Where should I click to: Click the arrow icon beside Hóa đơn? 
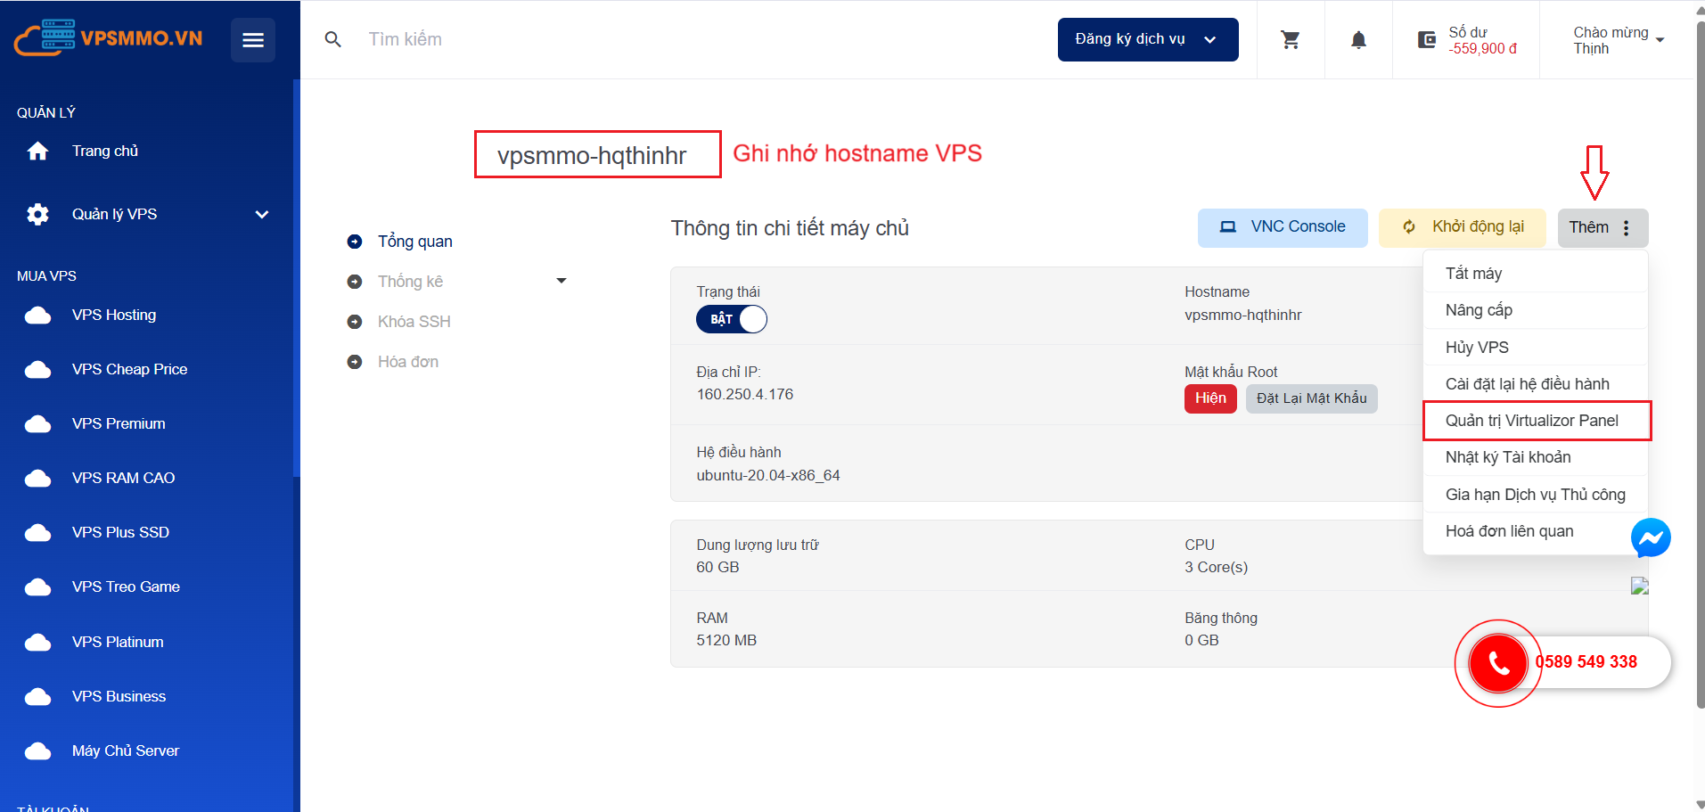[355, 362]
